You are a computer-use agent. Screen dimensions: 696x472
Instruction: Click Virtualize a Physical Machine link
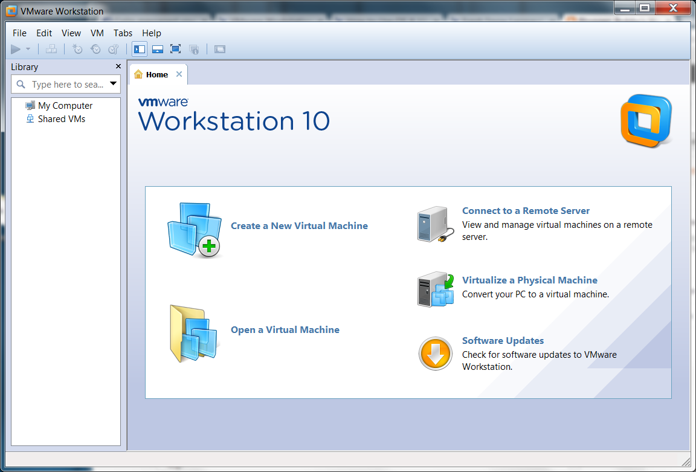click(529, 280)
